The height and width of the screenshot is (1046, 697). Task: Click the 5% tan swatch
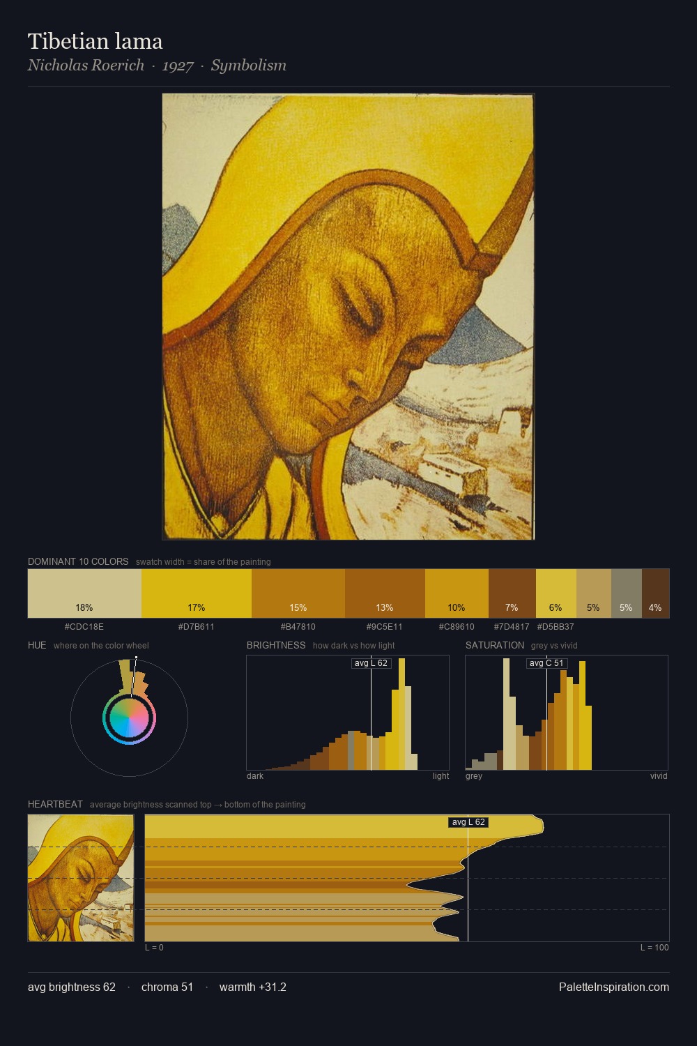[x=594, y=593]
